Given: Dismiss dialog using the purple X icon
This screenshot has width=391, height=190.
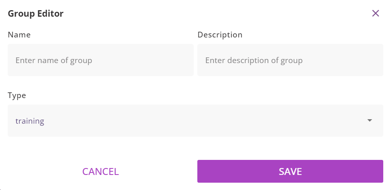Looking at the screenshot, I should (x=376, y=13).
